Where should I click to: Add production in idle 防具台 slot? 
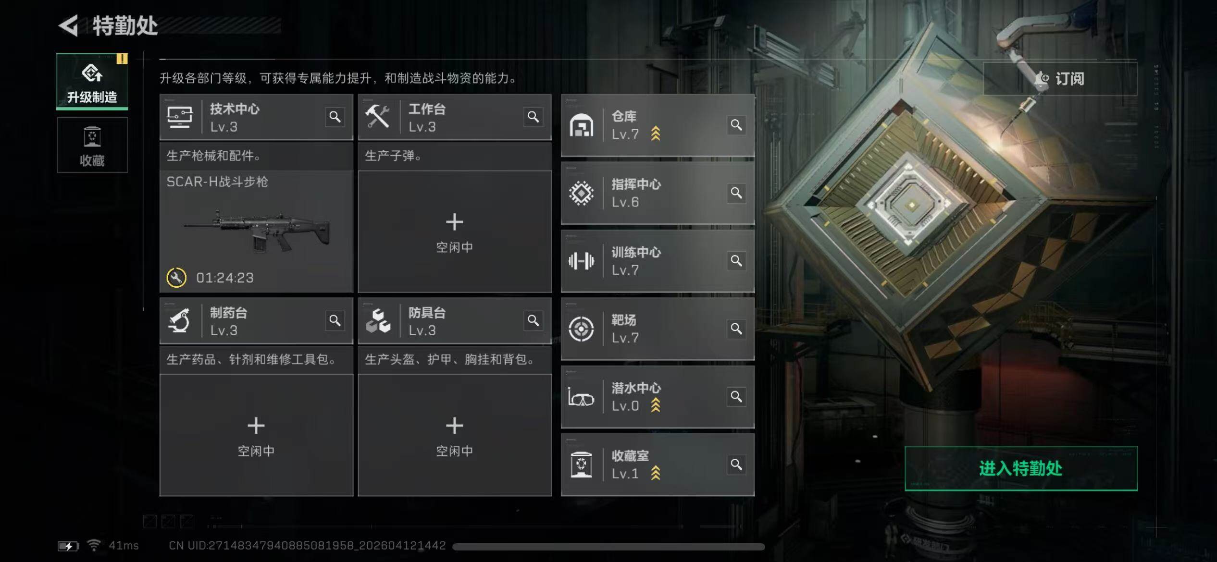click(x=455, y=435)
